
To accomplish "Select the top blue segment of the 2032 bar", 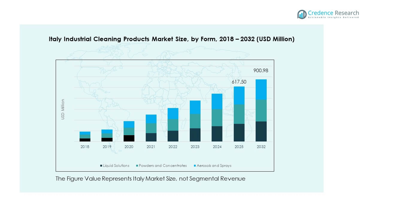I will pos(261,90).
